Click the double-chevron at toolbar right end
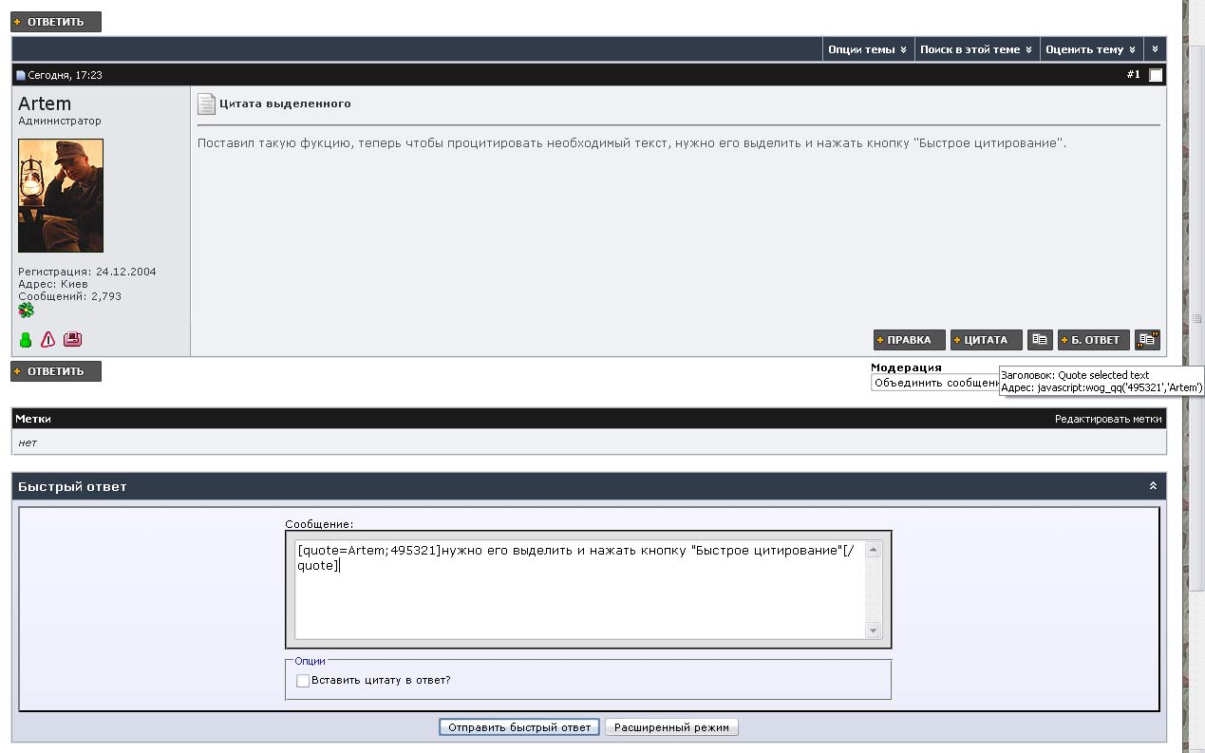 pos(1155,49)
